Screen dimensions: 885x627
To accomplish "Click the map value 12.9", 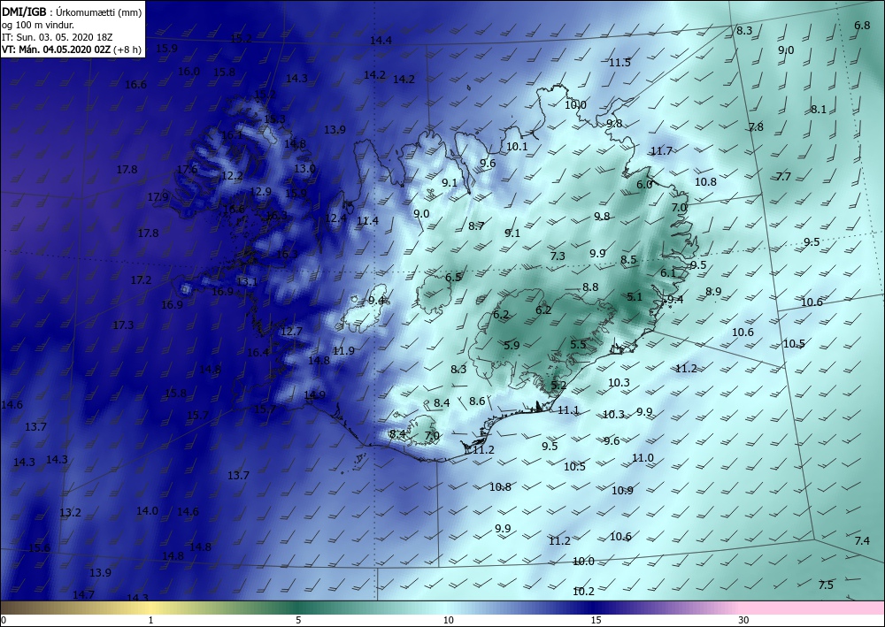I will [x=260, y=192].
